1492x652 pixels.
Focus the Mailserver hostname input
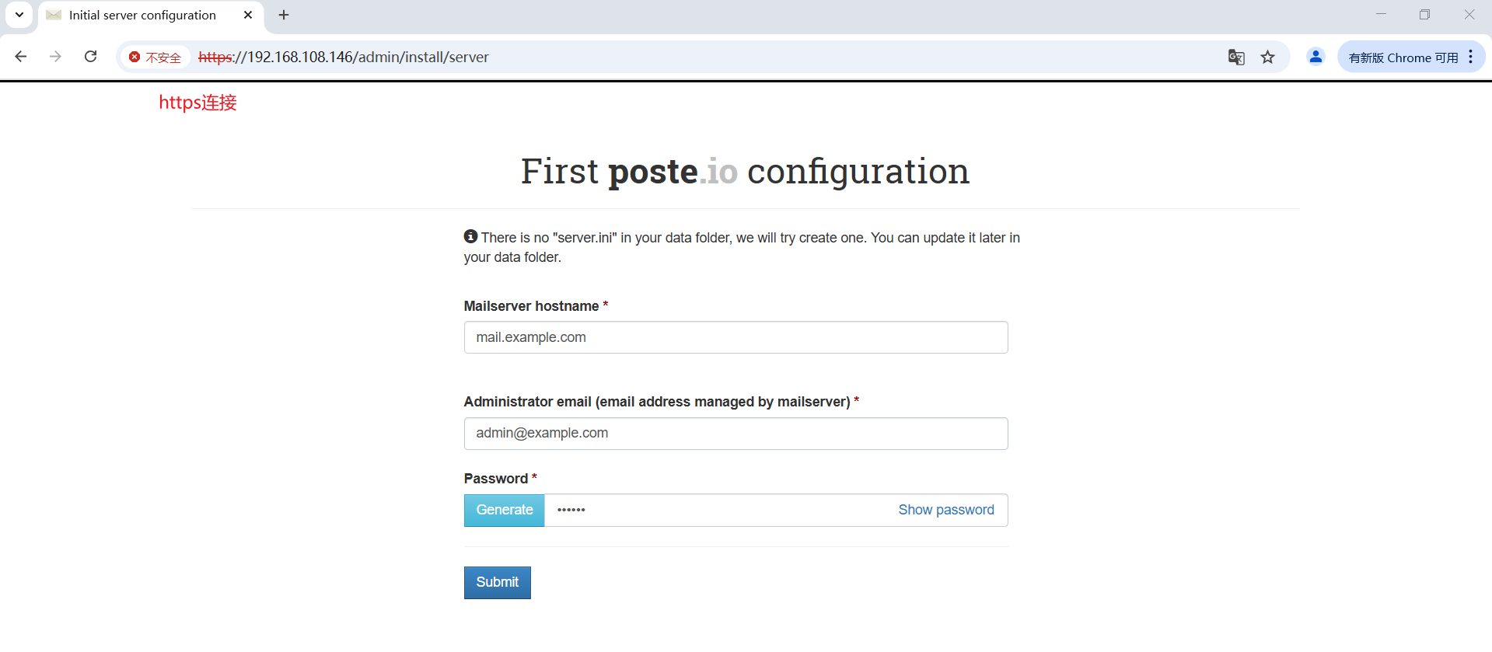(736, 337)
